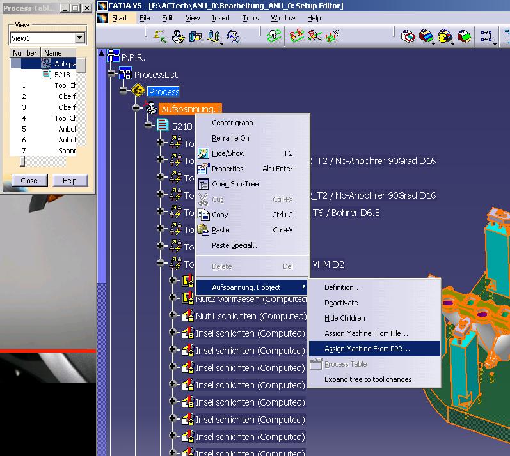Click the red-green tool path replay icon
The width and height of the screenshot is (510, 456).
click(297, 36)
